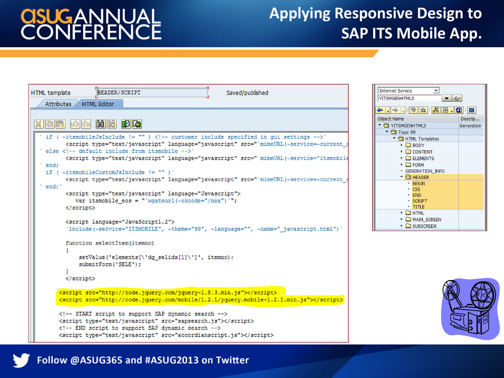Screen dimensions: 504x378
Task: Expand the BODY folder node
Action: tap(402, 145)
